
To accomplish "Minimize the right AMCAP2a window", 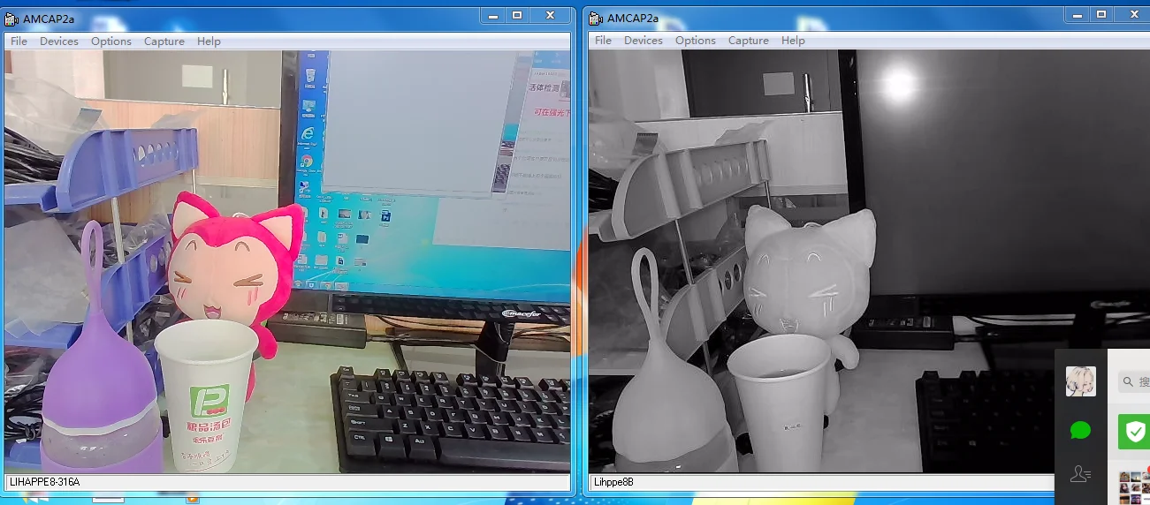I will pos(1077,15).
